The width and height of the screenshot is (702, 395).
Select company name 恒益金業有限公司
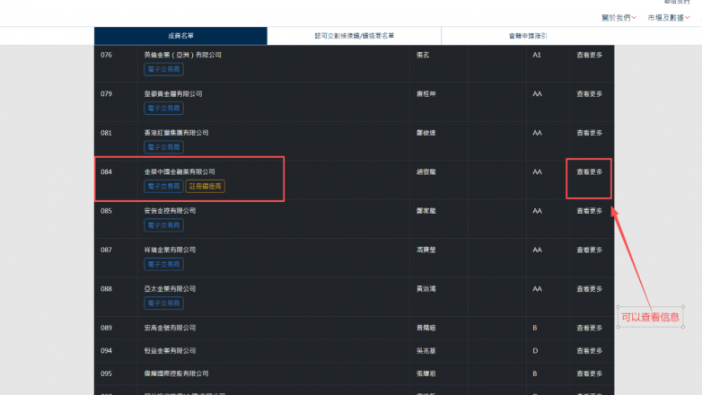click(170, 351)
